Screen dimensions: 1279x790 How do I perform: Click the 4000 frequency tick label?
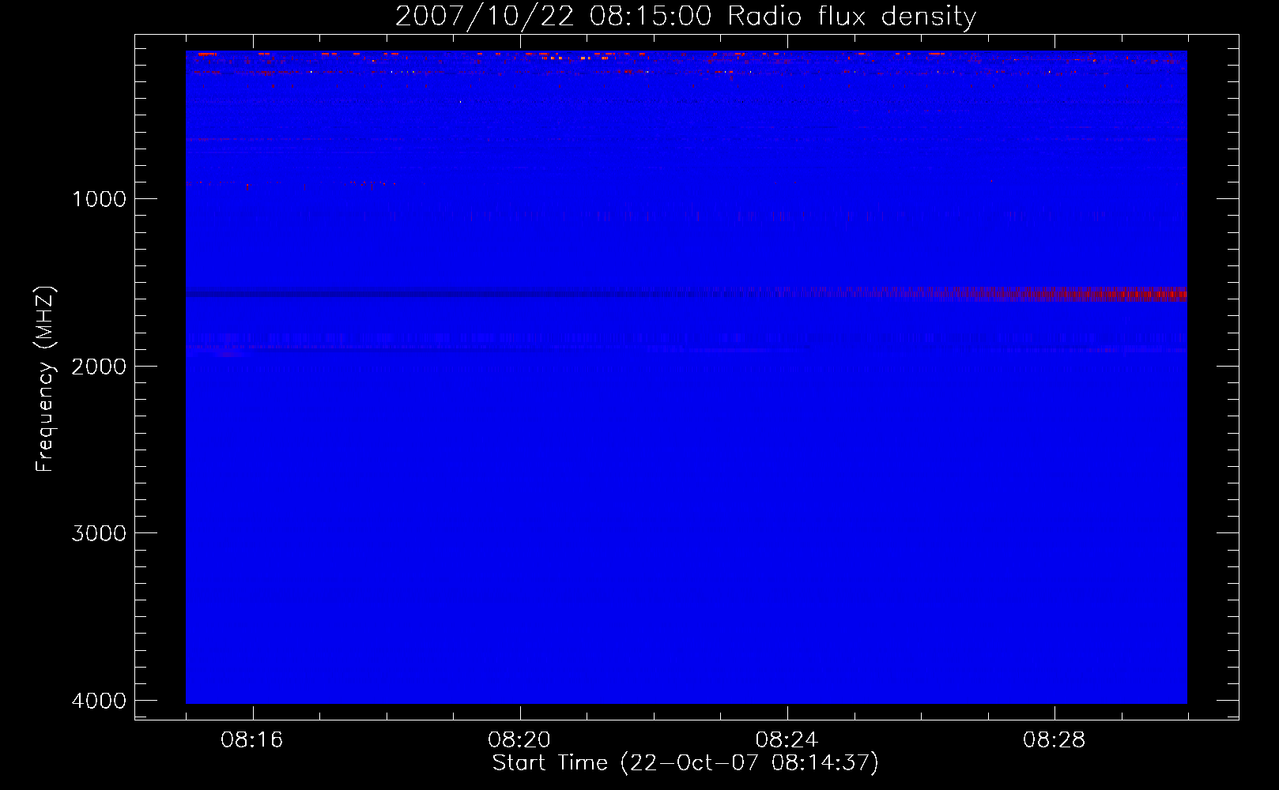pyautogui.click(x=99, y=701)
